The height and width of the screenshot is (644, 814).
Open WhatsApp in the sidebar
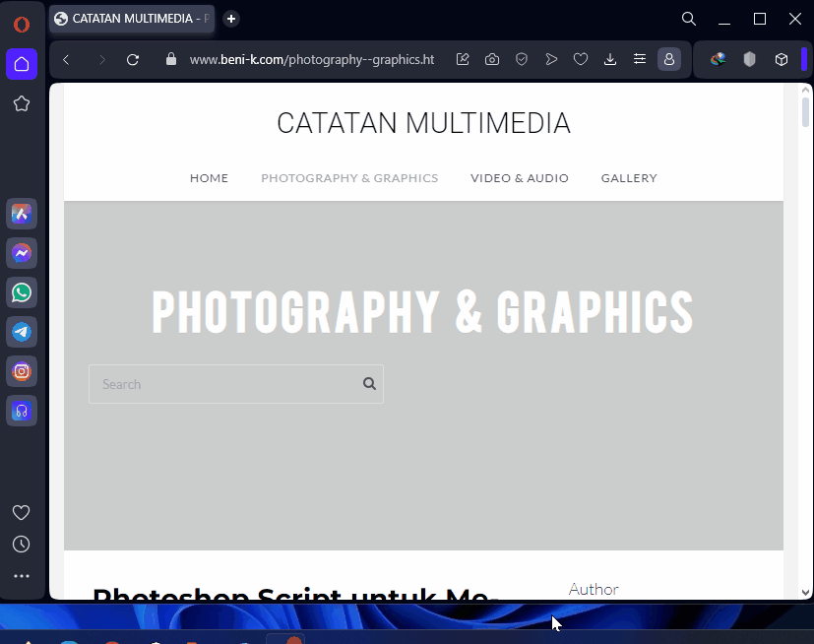tap(22, 292)
